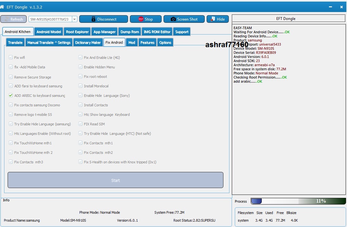Toggle Fix S-Health Knox tripped checkbox

[80, 162]
